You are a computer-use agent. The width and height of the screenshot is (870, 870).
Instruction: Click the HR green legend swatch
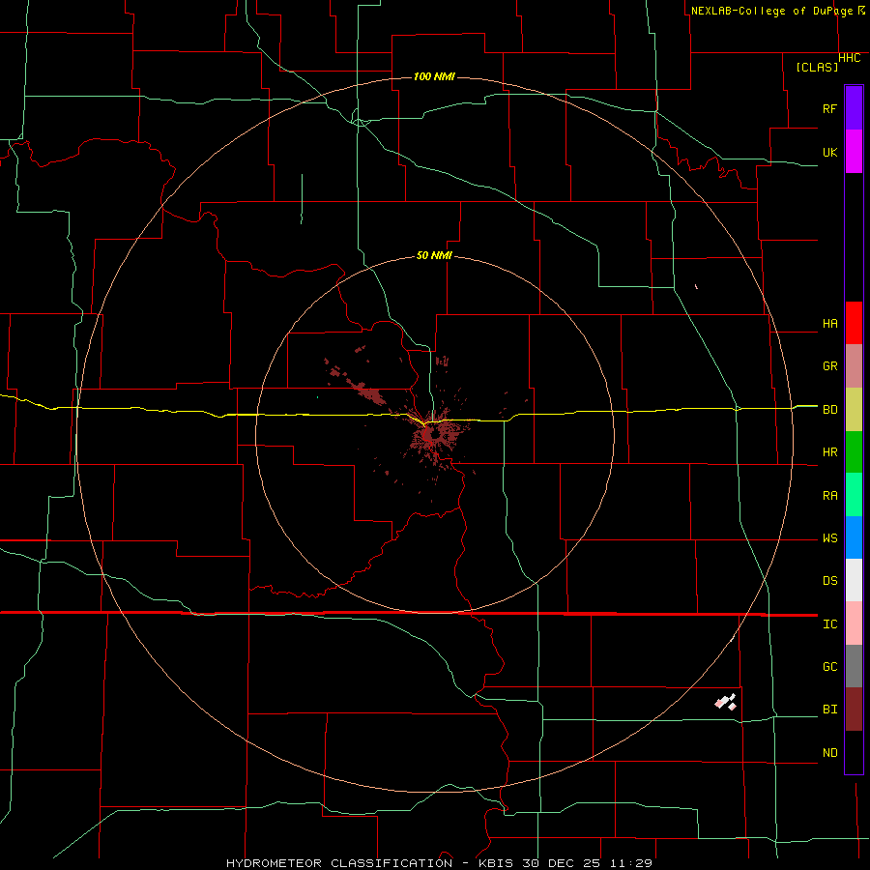click(854, 452)
